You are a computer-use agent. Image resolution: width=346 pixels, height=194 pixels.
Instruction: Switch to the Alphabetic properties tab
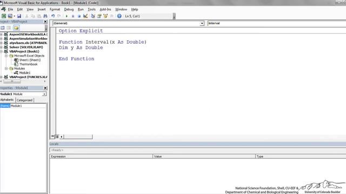coord(7,100)
